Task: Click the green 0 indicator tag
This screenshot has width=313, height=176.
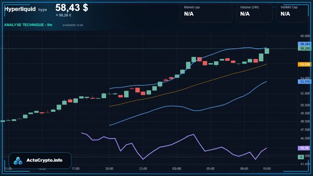Action: pos(301,157)
